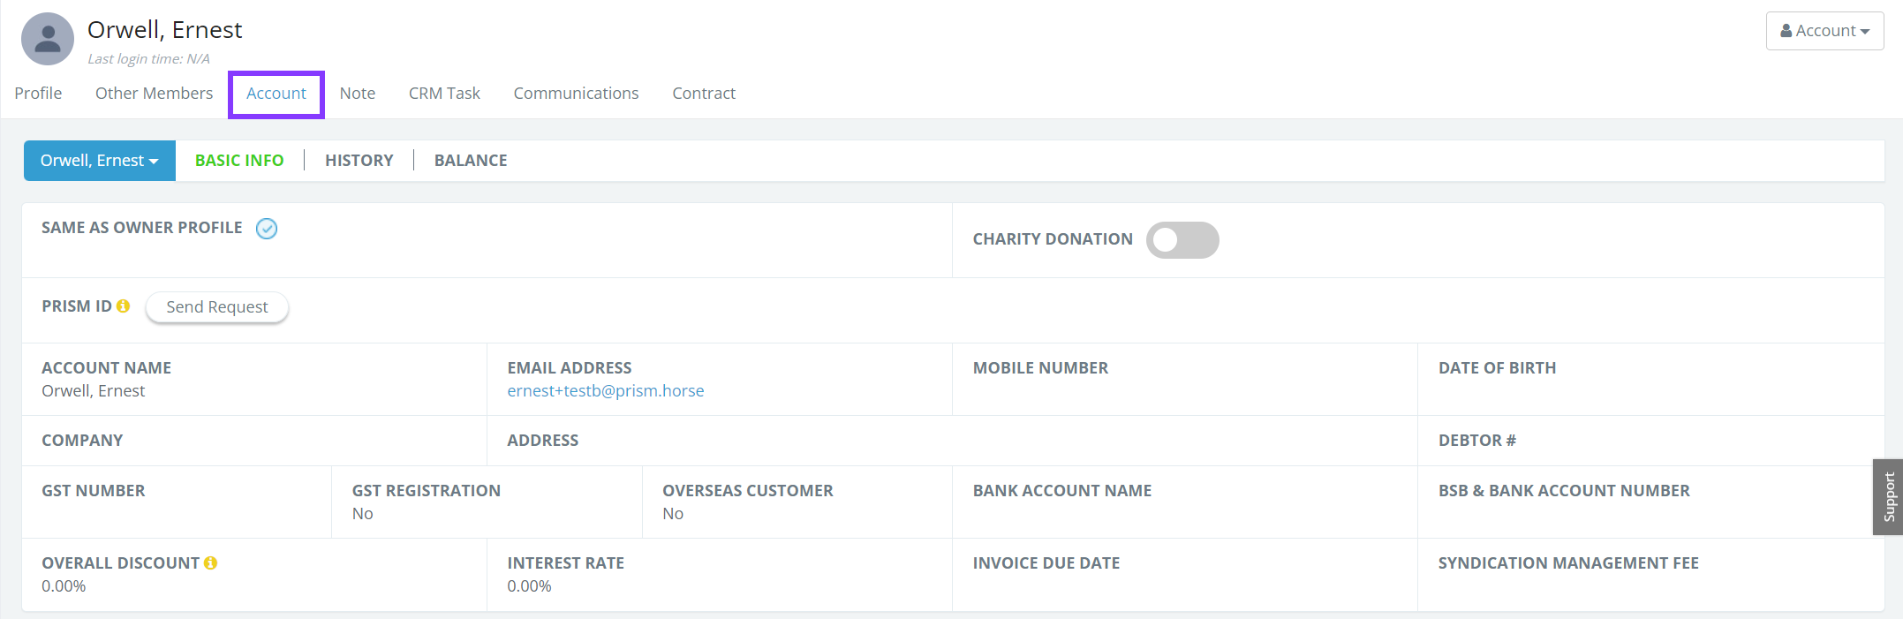
Task: Open the Support side tab
Action: 1888,497
